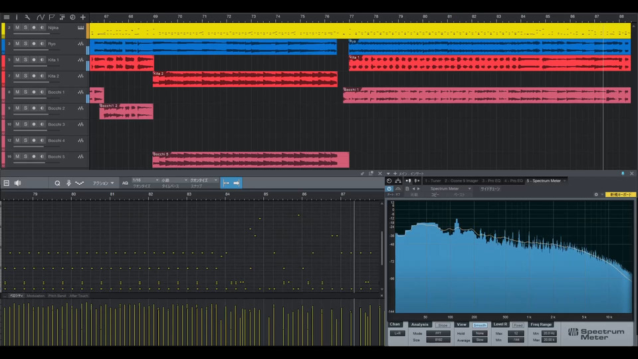Toggle the Spectrum Meter power bypass button
Screen dimensions: 638x359
coord(389,189)
